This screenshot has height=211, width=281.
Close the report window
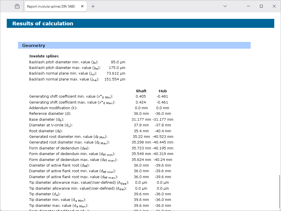(x=274, y=6)
